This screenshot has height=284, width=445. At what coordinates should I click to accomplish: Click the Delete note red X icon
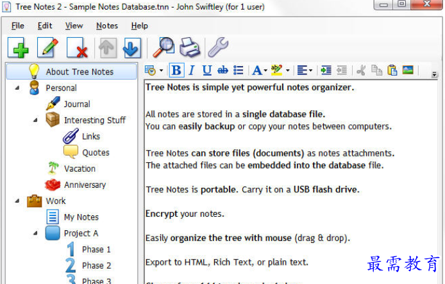click(x=77, y=47)
